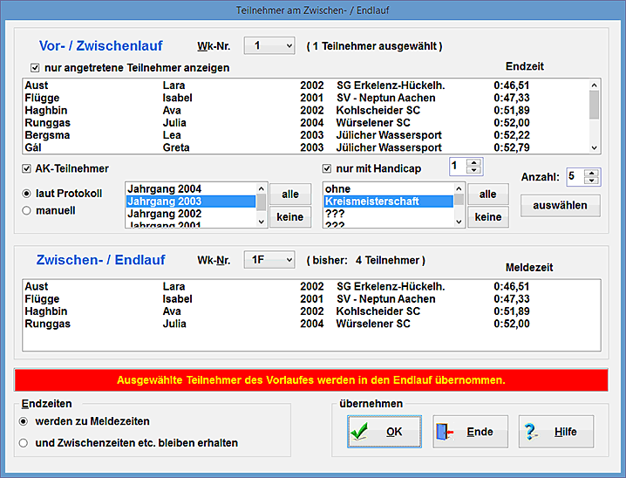626x478 pixels.
Task: Click the participant list vertical scrollbar
Action: click(595, 117)
